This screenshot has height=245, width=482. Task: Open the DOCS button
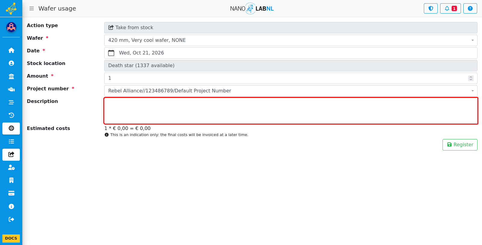point(11,238)
